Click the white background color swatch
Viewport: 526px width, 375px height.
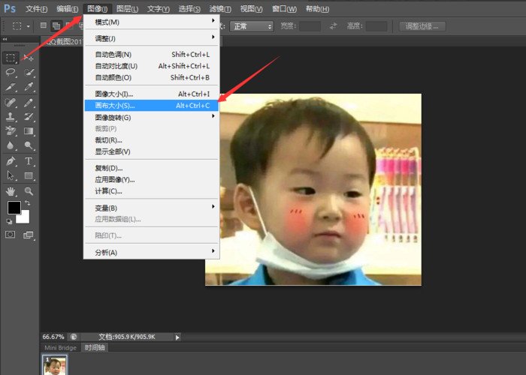[x=25, y=218]
